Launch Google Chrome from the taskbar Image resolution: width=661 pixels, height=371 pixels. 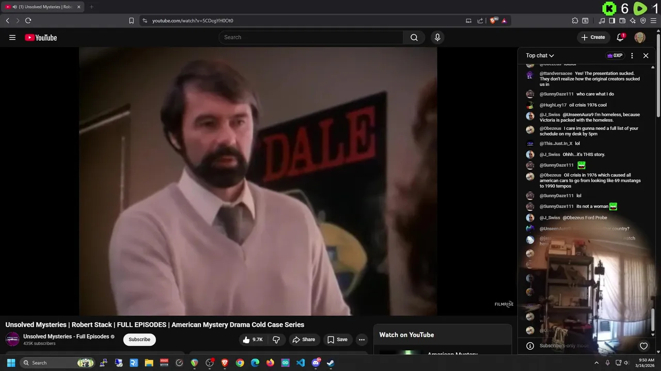click(x=240, y=363)
